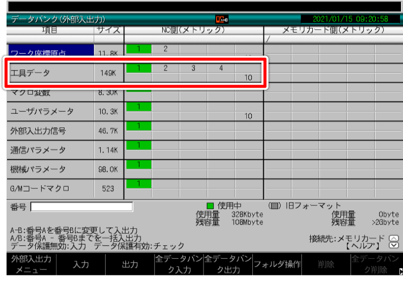Click the サイズ column header
The width and height of the screenshot is (403, 285).
(x=108, y=30)
